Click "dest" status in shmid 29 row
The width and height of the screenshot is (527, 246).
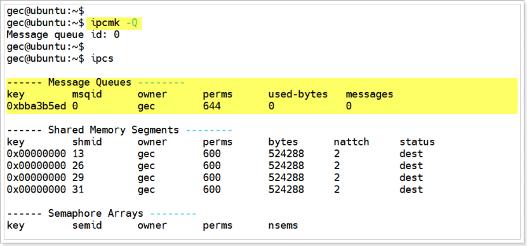(411, 178)
